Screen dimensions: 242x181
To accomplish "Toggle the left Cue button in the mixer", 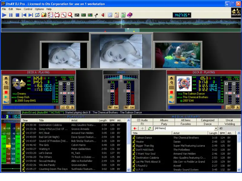I will point(116,107).
